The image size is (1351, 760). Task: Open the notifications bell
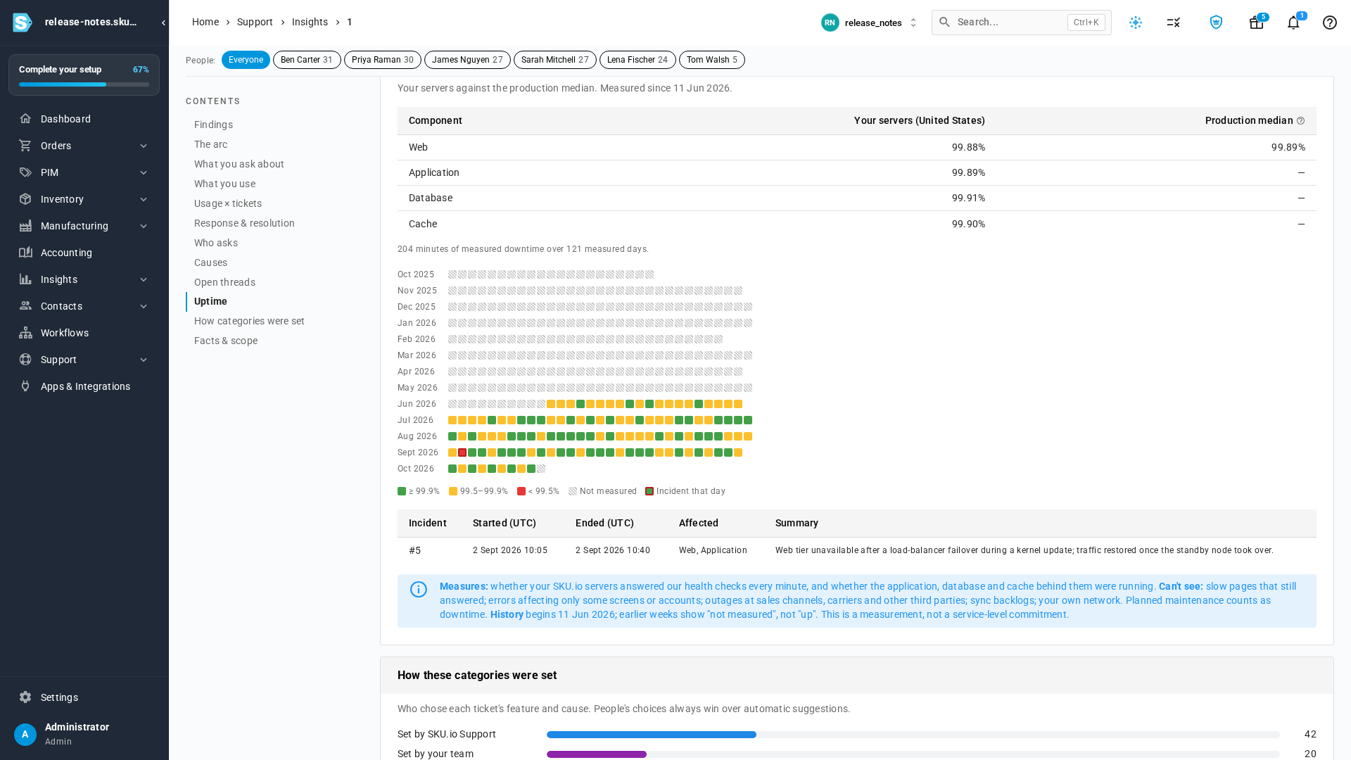click(x=1293, y=23)
